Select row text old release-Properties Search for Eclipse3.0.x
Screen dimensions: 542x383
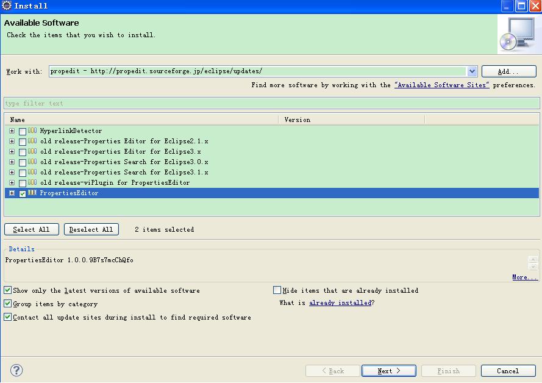coord(124,162)
